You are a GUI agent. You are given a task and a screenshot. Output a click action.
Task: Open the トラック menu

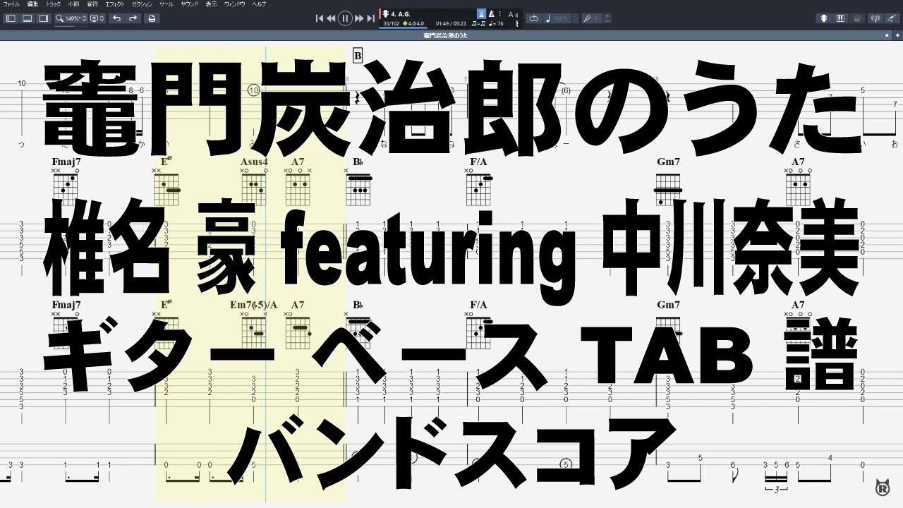[54, 4]
